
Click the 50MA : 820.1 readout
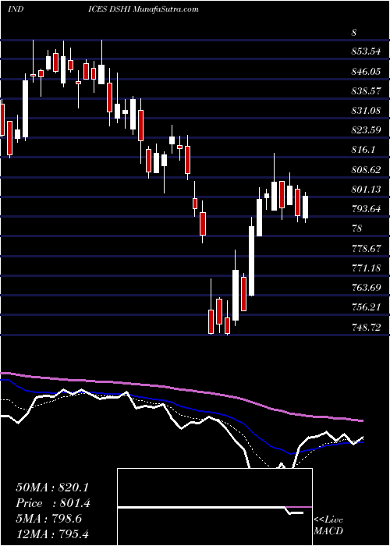pos(52,487)
